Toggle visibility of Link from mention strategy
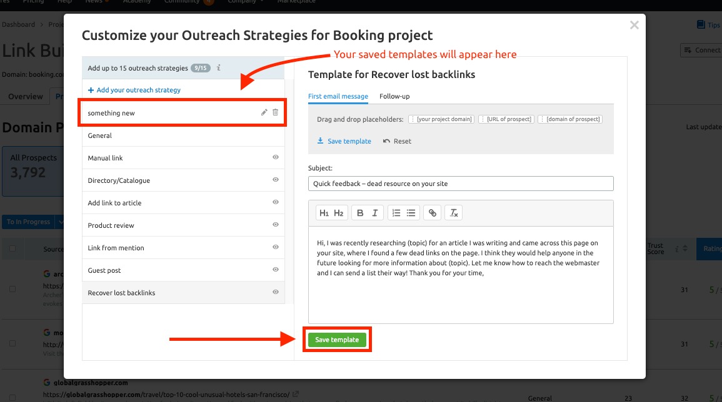The image size is (722, 402). (275, 247)
